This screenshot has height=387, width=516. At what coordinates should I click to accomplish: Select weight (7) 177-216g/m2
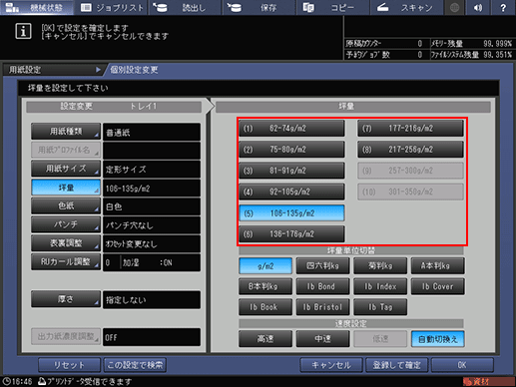point(410,129)
